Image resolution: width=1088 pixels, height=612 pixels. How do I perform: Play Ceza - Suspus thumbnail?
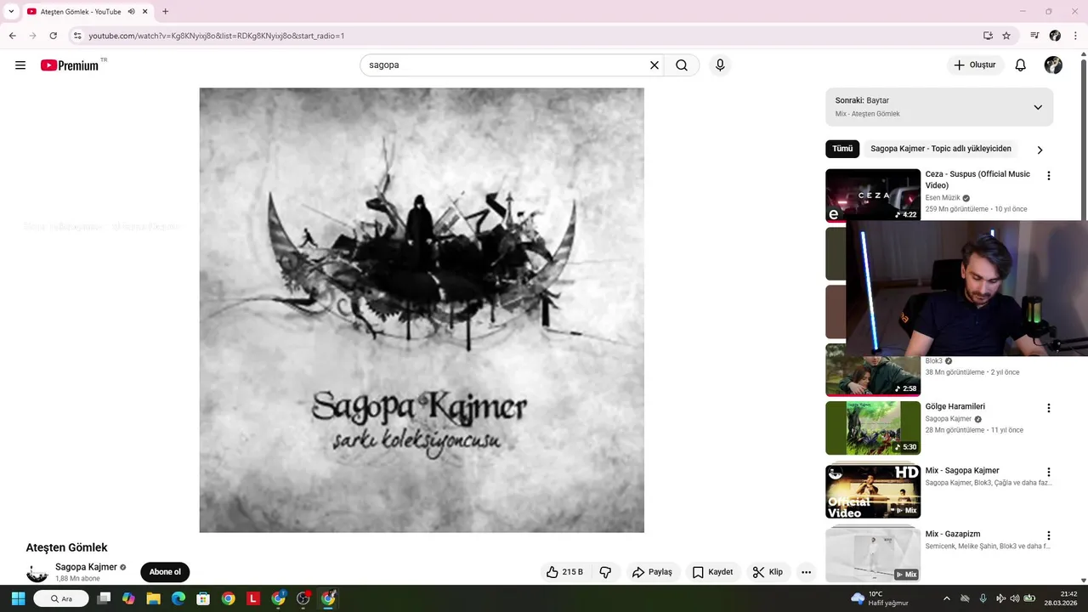(x=873, y=195)
